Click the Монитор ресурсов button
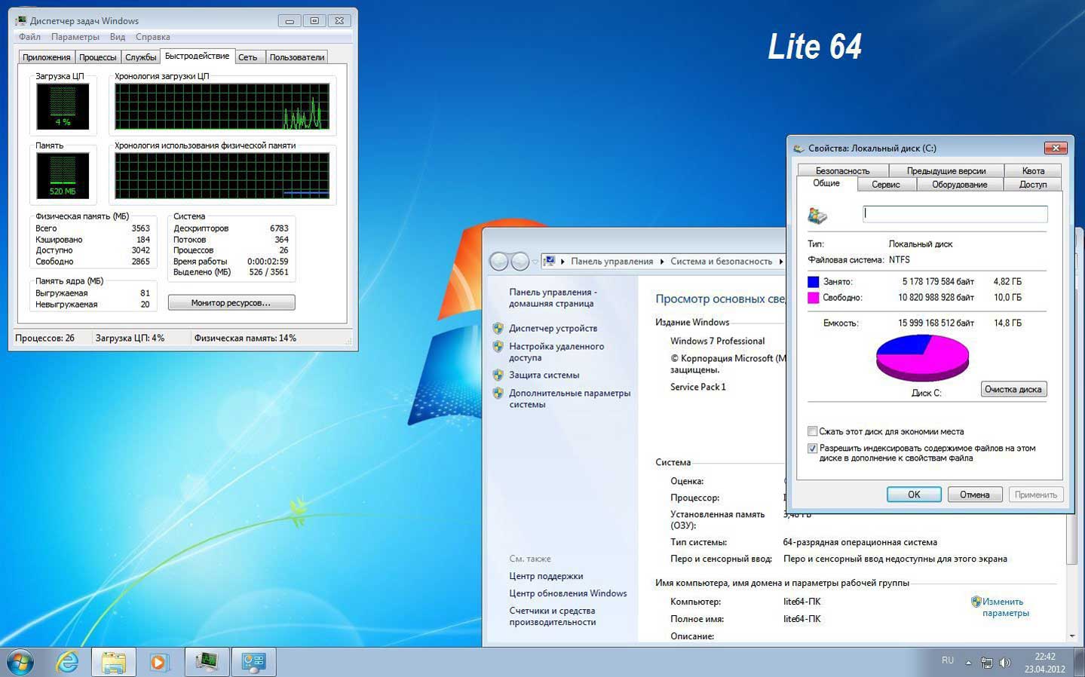This screenshot has width=1085, height=677. [231, 302]
